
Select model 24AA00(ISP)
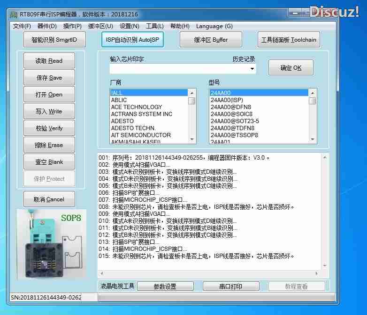pos(259,100)
